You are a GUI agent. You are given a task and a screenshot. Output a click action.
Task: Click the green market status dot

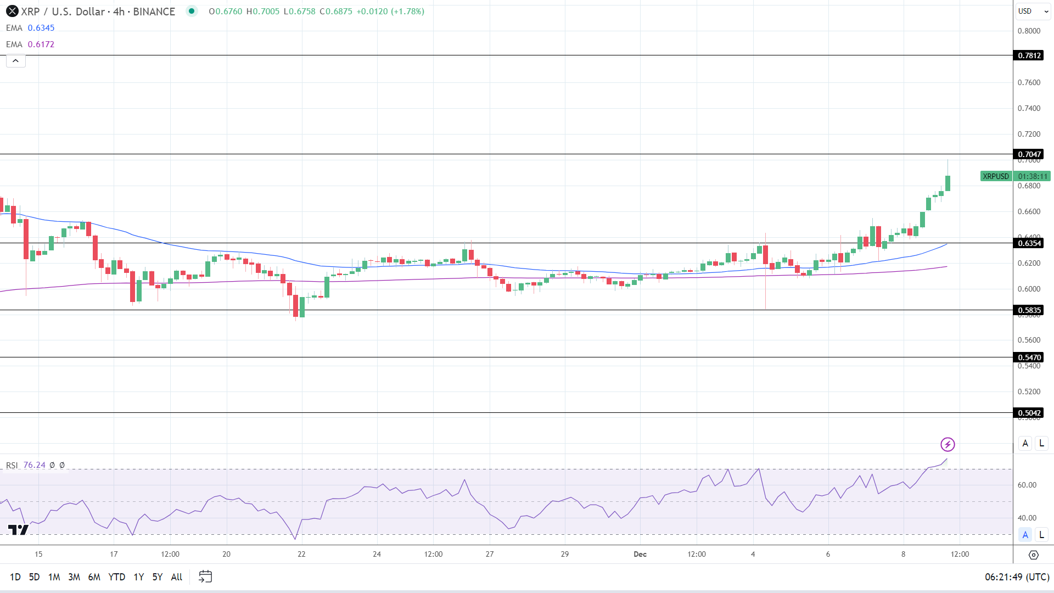[x=191, y=11]
